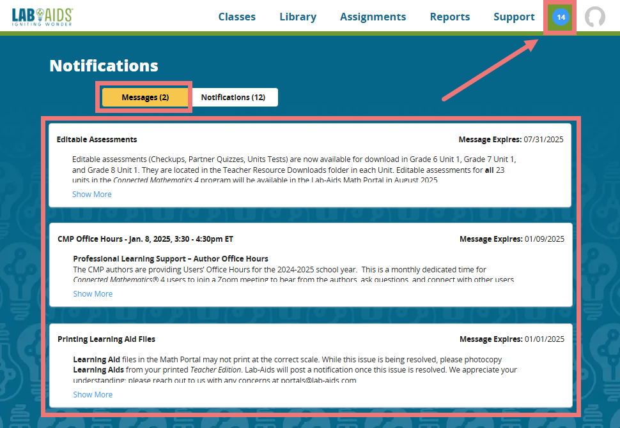This screenshot has width=620, height=428.
Task: Go to the Library page
Action: (x=298, y=17)
